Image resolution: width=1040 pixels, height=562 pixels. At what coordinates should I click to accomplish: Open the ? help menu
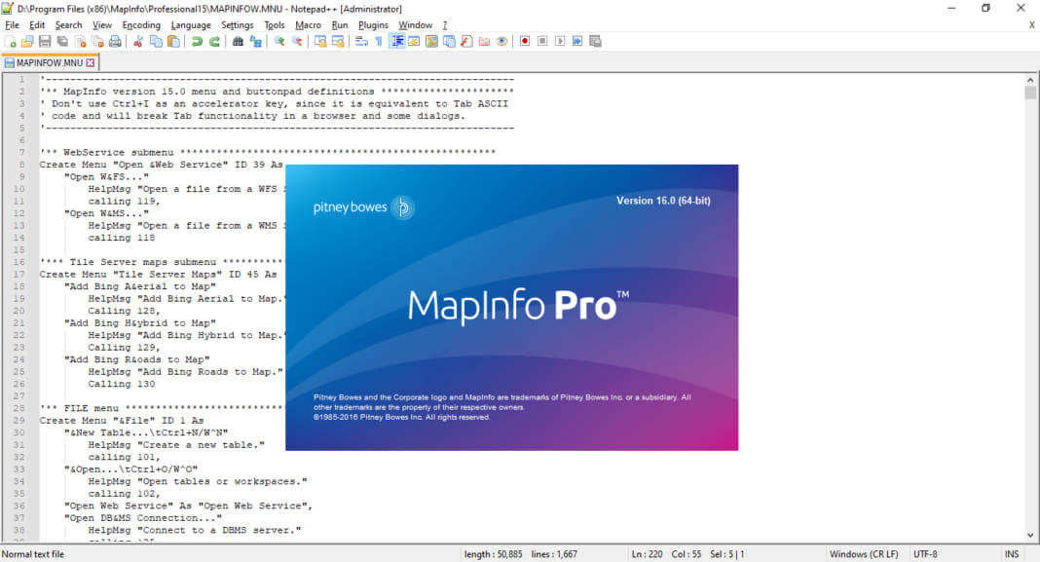click(x=445, y=25)
